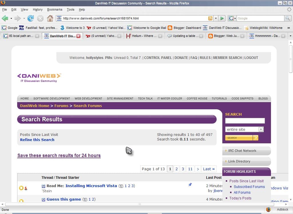Open the address bar URL history dropdown
The width and height of the screenshot is (293, 214).
(216, 18)
